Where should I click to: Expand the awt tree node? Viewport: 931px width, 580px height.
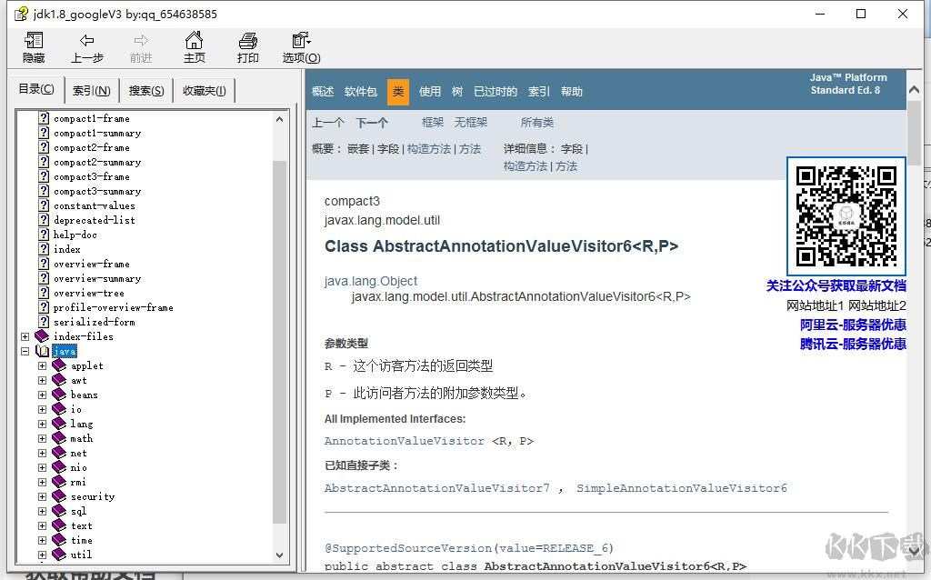pyautogui.click(x=42, y=381)
